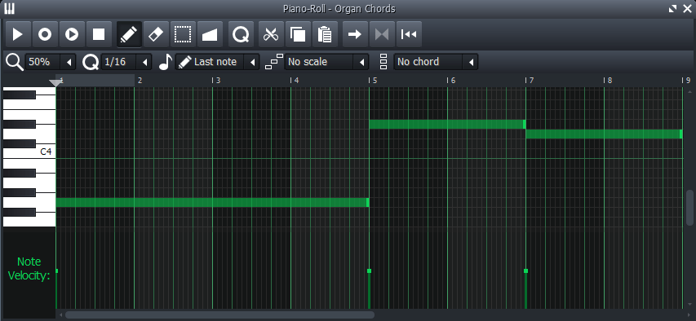Screen dimensions: 696x321
Task: Click velocity handle at bar 7
Action: click(526, 271)
